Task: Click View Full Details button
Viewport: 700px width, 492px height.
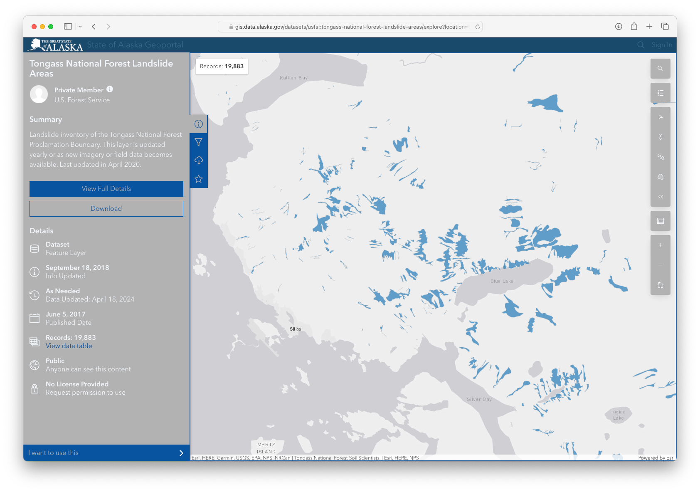Action: [x=106, y=188]
